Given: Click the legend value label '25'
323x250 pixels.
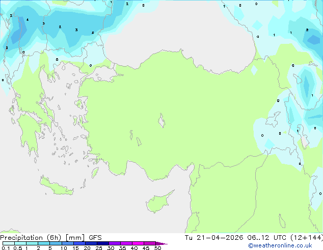Looking at the screenshot, I should pos(99,248).
